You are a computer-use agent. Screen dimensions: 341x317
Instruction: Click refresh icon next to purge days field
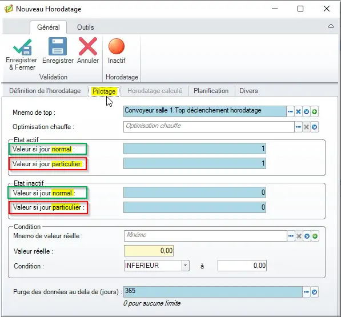point(314,292)
